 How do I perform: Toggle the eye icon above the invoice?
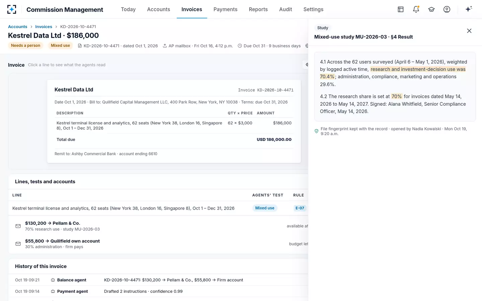pyautogui.click(x=306, y=65)
